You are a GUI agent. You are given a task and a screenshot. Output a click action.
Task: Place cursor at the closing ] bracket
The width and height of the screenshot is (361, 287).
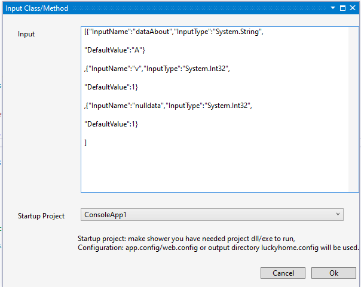tap(85, 143)
